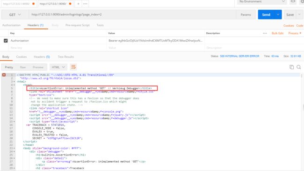Open the Pre-request Script tab
304x171 pixels.
pos(77,25)
